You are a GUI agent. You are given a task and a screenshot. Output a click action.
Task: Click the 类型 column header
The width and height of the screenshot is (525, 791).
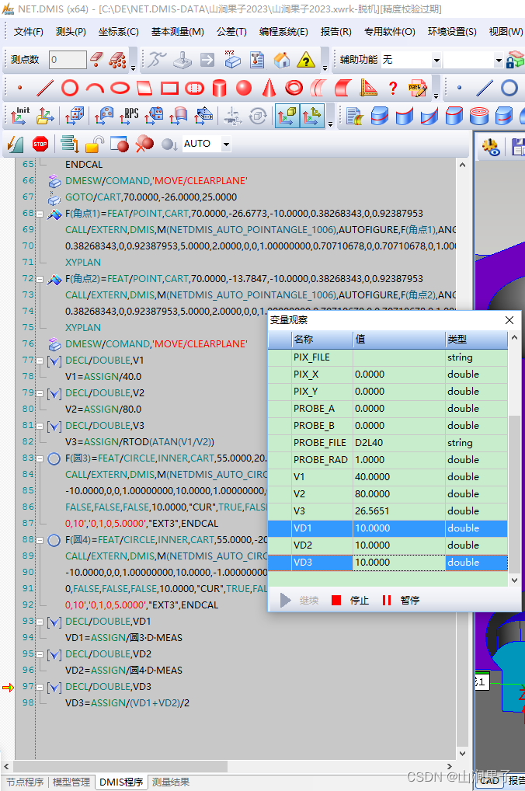476,340
